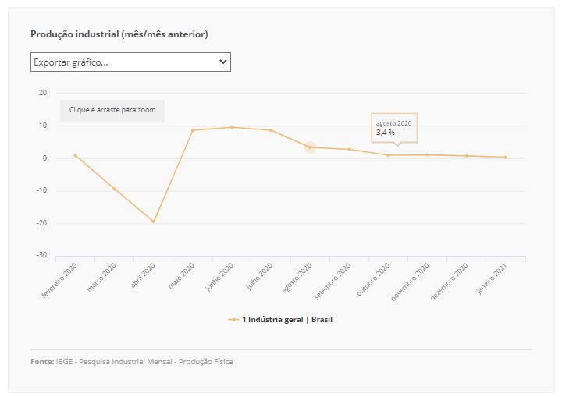Click the julho 2020 data point
Image resolution: width=562 pixels, height=397 pixels.
point(271,130)
